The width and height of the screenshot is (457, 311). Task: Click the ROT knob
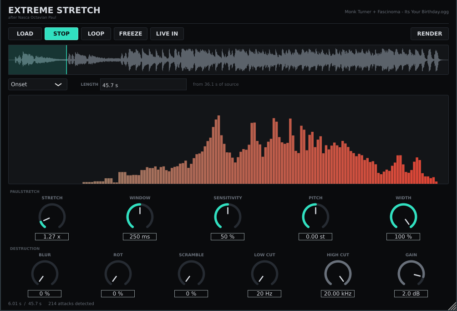point(118,273)
